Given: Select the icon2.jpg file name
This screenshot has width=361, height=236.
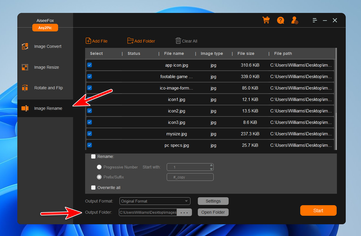Looking at the screenshot, I should coord(177,111).
